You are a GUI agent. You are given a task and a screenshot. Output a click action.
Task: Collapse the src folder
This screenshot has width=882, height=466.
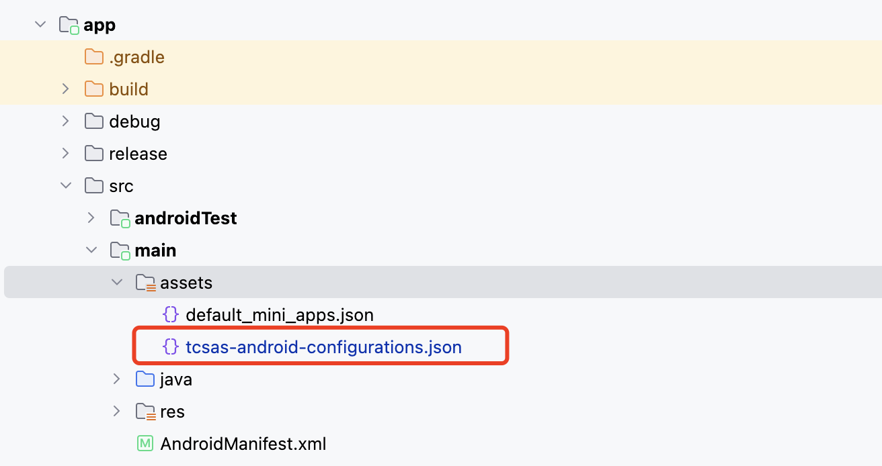pos(65,185)
